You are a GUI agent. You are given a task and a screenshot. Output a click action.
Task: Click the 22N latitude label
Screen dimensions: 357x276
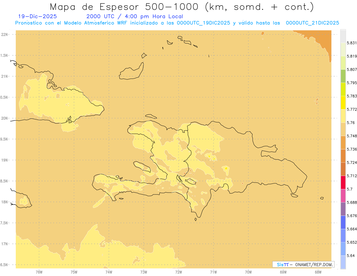[5, 34]
